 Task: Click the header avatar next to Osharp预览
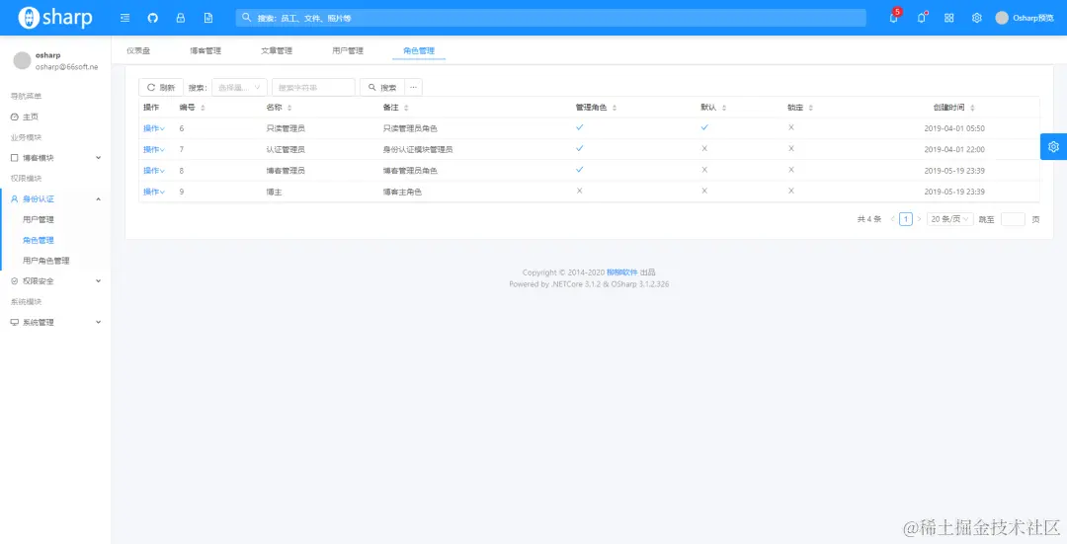(x=1002, y=18)
